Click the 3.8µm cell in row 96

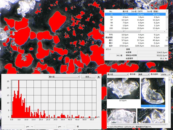[x=141, y=17]
